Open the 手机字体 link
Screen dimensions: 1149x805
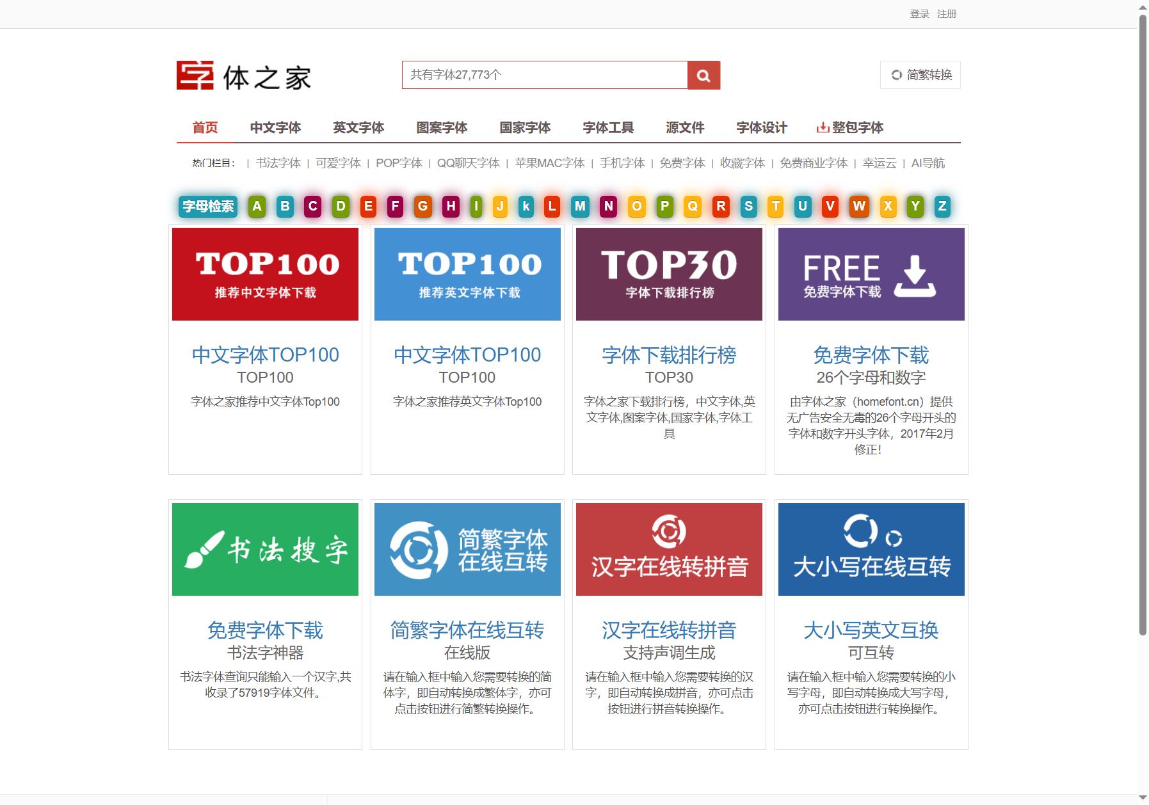tap(622, 163)
